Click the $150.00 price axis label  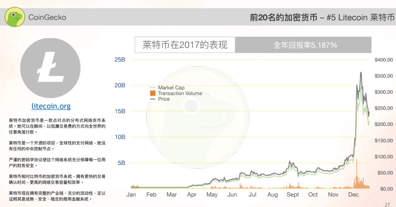[x=384, y=141]
